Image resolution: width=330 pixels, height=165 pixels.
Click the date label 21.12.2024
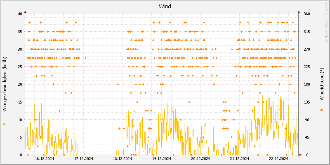[x=240, y=159]
